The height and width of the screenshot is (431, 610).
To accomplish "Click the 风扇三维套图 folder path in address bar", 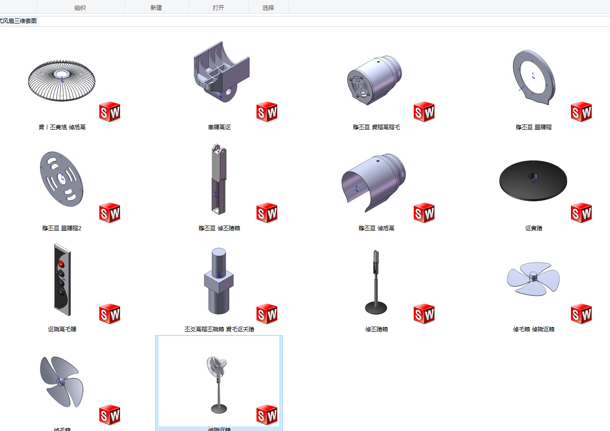I will click(x=19, y=21).
